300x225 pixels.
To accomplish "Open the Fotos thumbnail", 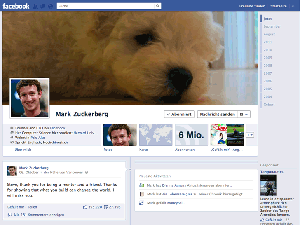I will tap(120, 135).
